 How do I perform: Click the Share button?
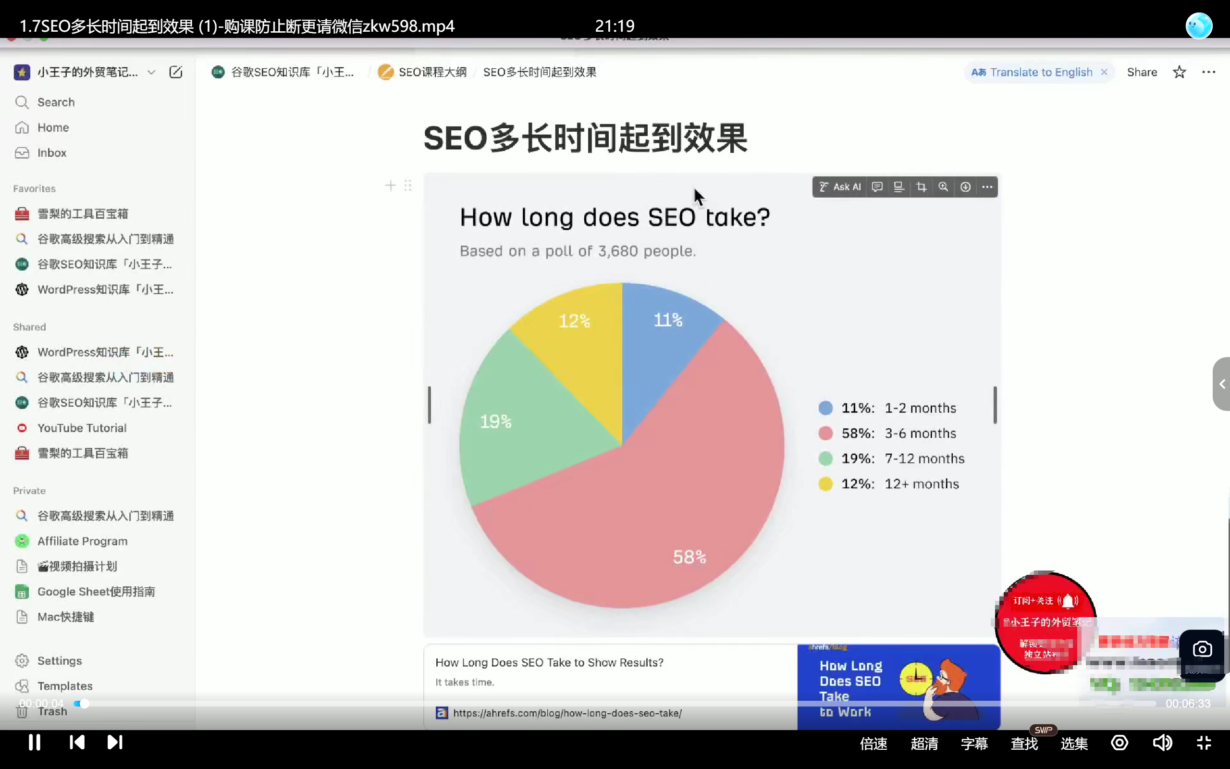[1142, 72]
